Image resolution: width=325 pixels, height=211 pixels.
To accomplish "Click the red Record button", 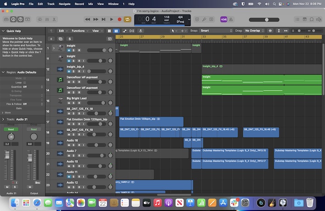I will (x=119, y=19).
